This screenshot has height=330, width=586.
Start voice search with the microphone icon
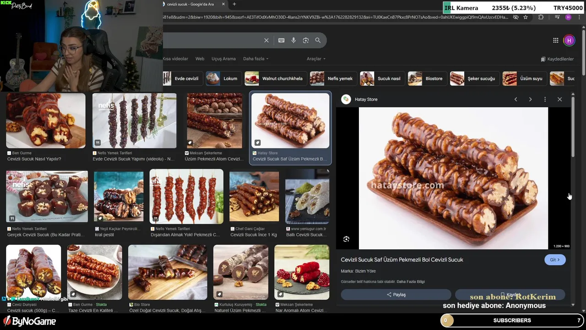pyautogui.click(x=293, y=40)
